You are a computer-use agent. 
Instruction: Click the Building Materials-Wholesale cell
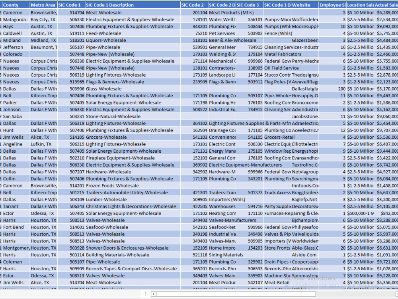pos(133,255)
